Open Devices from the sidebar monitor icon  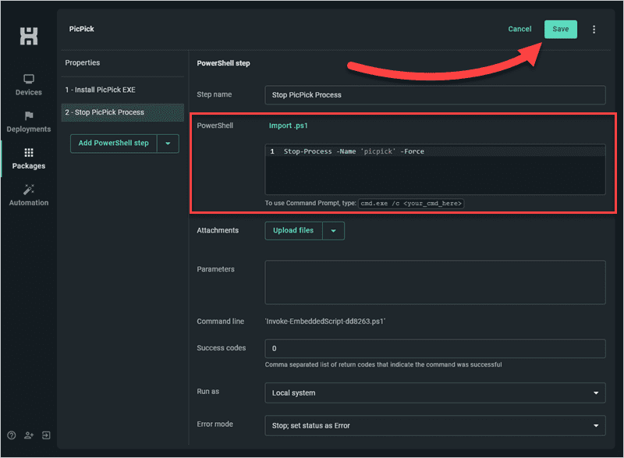tap(29, 79)
